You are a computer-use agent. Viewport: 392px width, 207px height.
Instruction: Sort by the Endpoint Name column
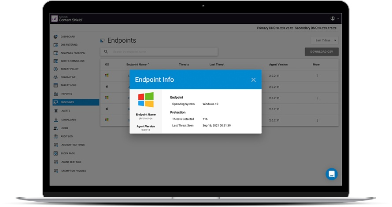coord(138,65)
